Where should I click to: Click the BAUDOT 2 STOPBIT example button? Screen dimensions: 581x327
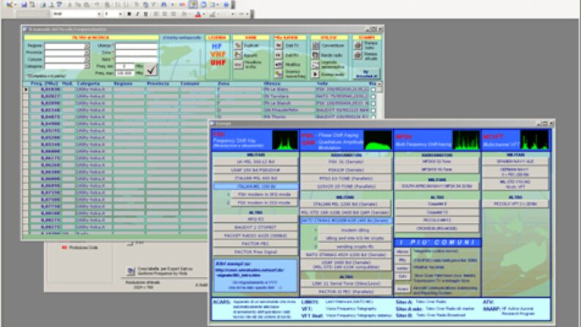pos(255,227)
